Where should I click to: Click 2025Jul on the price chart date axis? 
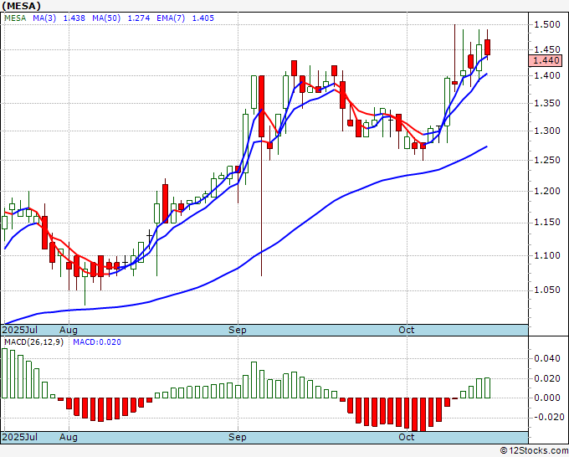(x=19, y=330)
